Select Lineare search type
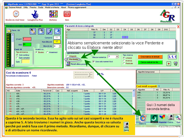 point(124,58)
